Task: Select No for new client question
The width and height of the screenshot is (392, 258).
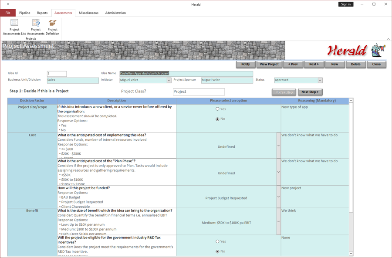Action: click(x=217, y=119)
